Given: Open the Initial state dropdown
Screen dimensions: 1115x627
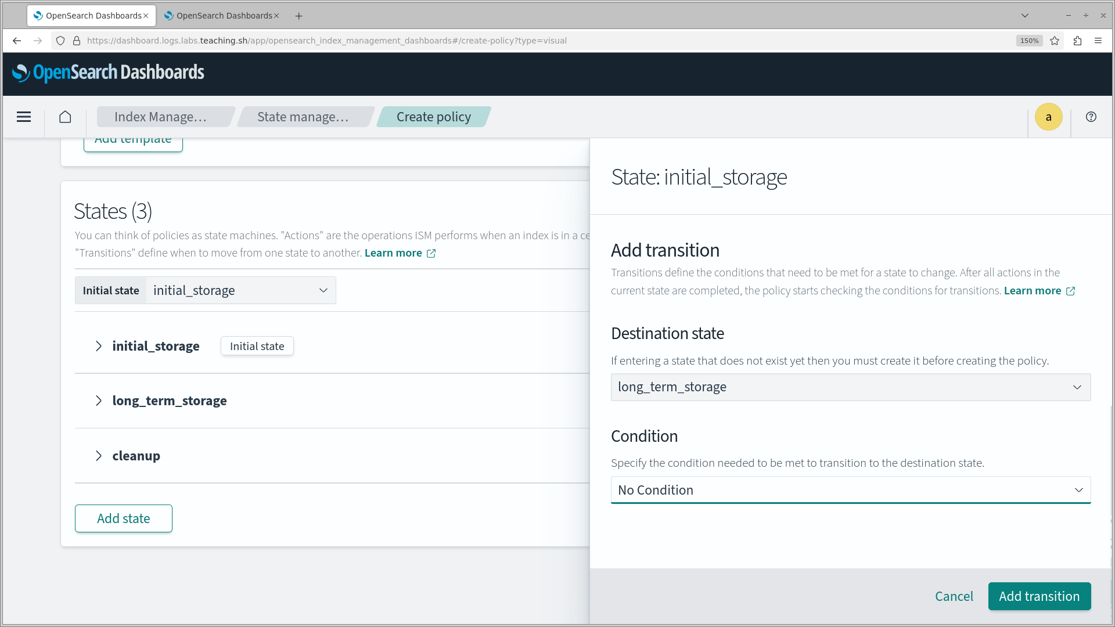Looking at the screenshot, I should coord(240,290).
